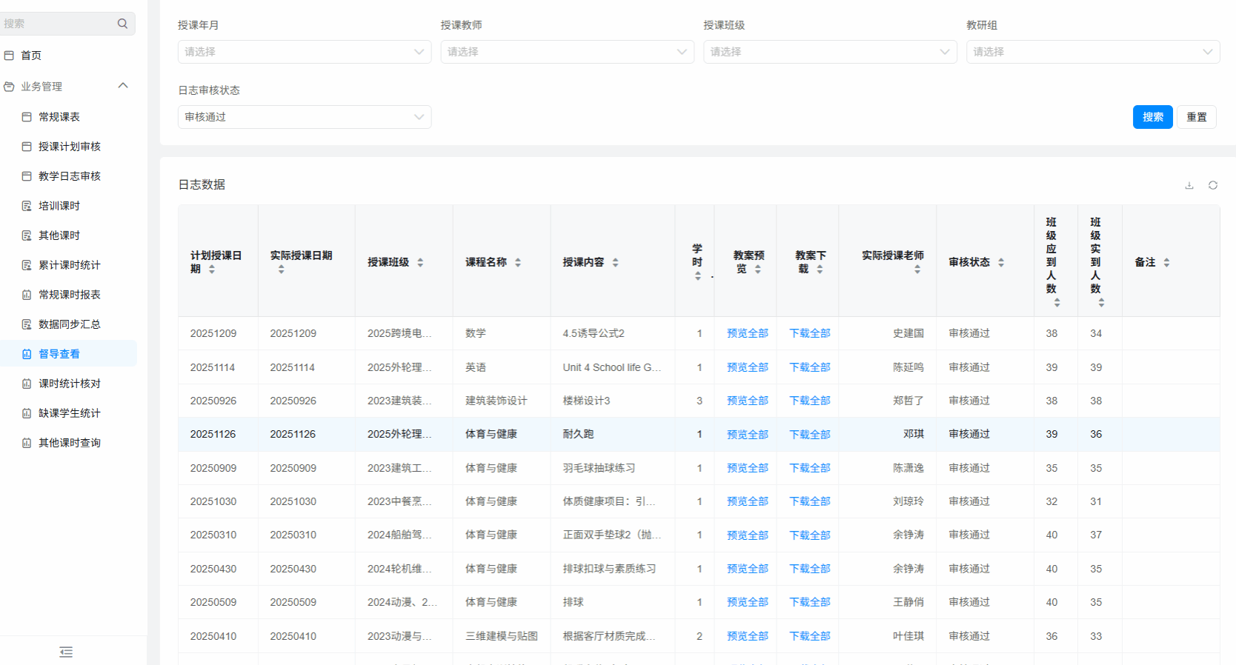Sort by 实际授课老师 column
This screenshot has height=665, width=1236.
coord(917,270)
